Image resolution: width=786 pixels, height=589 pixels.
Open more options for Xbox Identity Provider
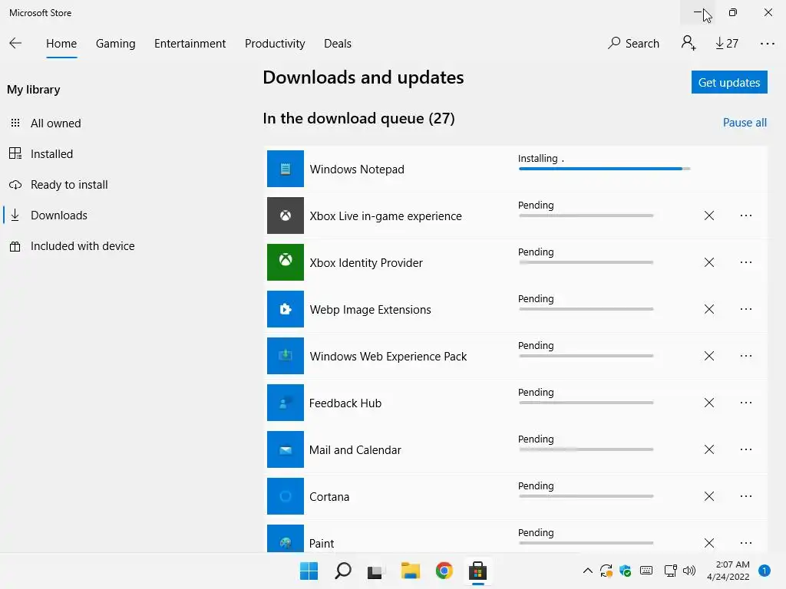(746, 262)
